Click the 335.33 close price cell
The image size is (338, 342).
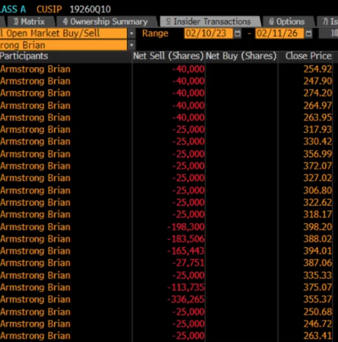[317, 275]
